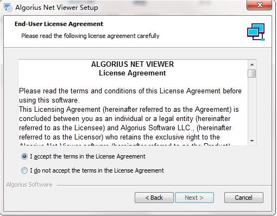277x216 pixels.
Task: Go to the previous step with Back
Action: coord(154,198)
